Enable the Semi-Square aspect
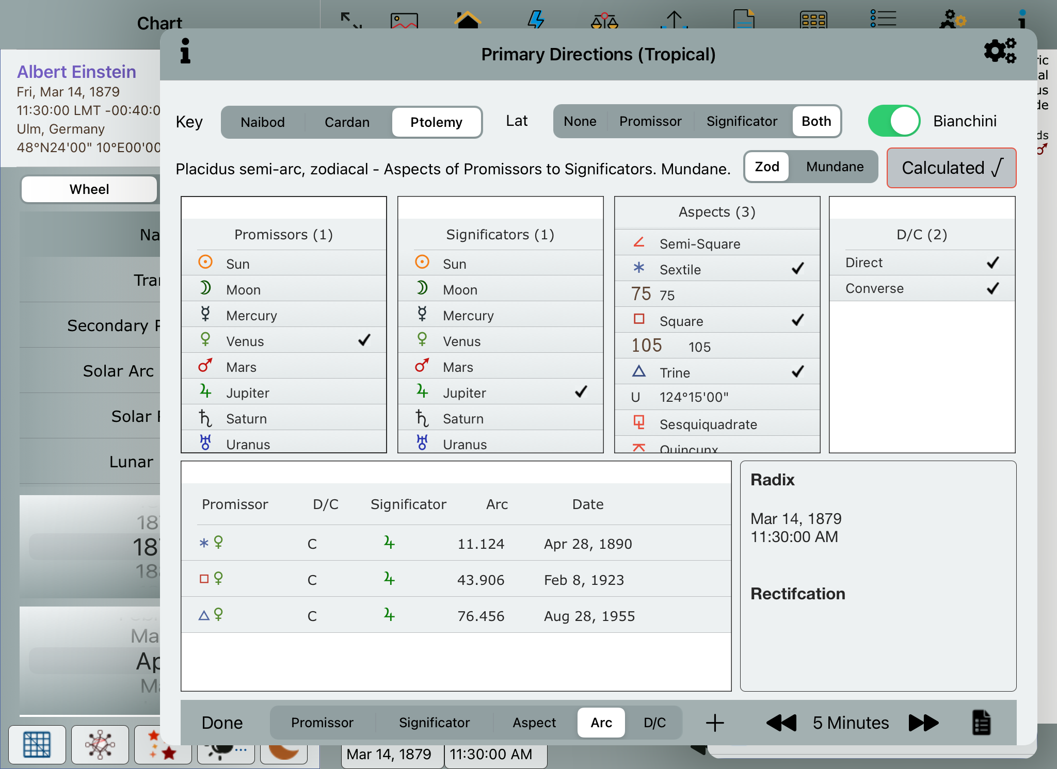The width and height of the screenshot is (1057, 769). 717,243
